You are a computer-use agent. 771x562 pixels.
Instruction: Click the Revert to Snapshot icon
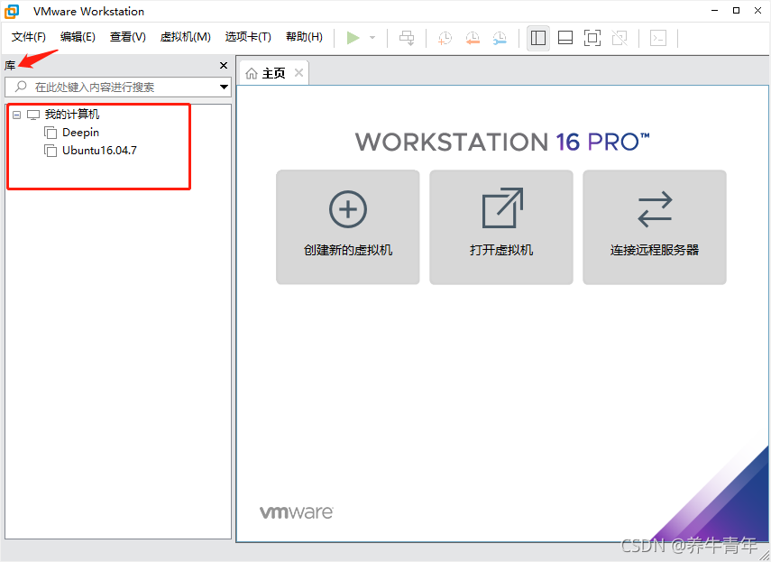[x=473, y=38]
